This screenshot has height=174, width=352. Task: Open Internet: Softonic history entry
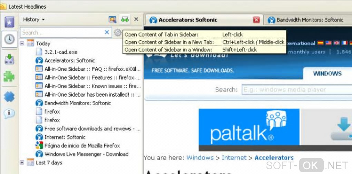click(x=60, y=137)
